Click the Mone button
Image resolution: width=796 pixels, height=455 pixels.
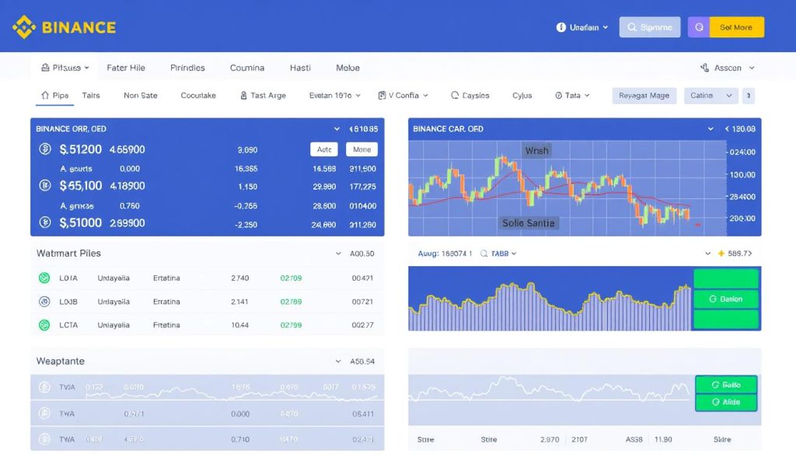(362, 149)
